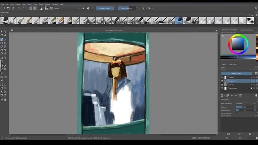Image resolution: width=258 pixels, height=145 pixels.
Task: Open brush size stepper arrows in toolbar
Action: (x=137, y=8)
